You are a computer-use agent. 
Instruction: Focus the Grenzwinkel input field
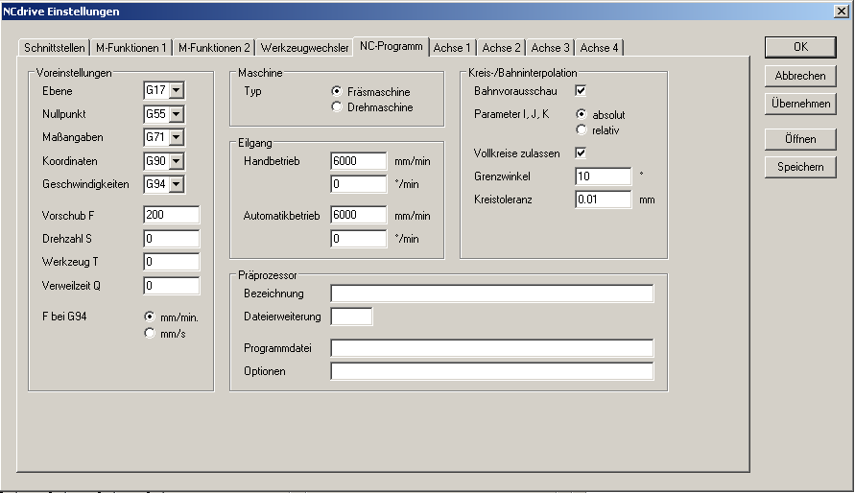point(603,176)
